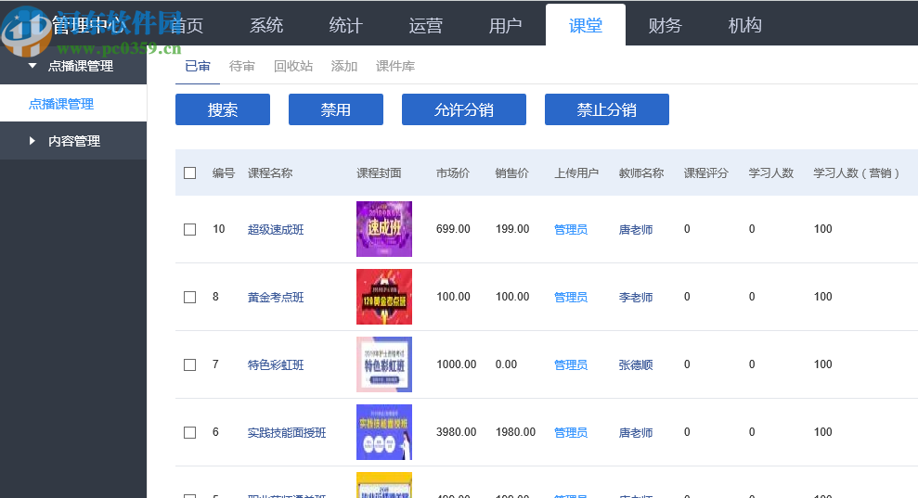This screenshot has width=918, height=498.
Task: Open the 实践技能面授班 course link
Action: tap(287, 432)
